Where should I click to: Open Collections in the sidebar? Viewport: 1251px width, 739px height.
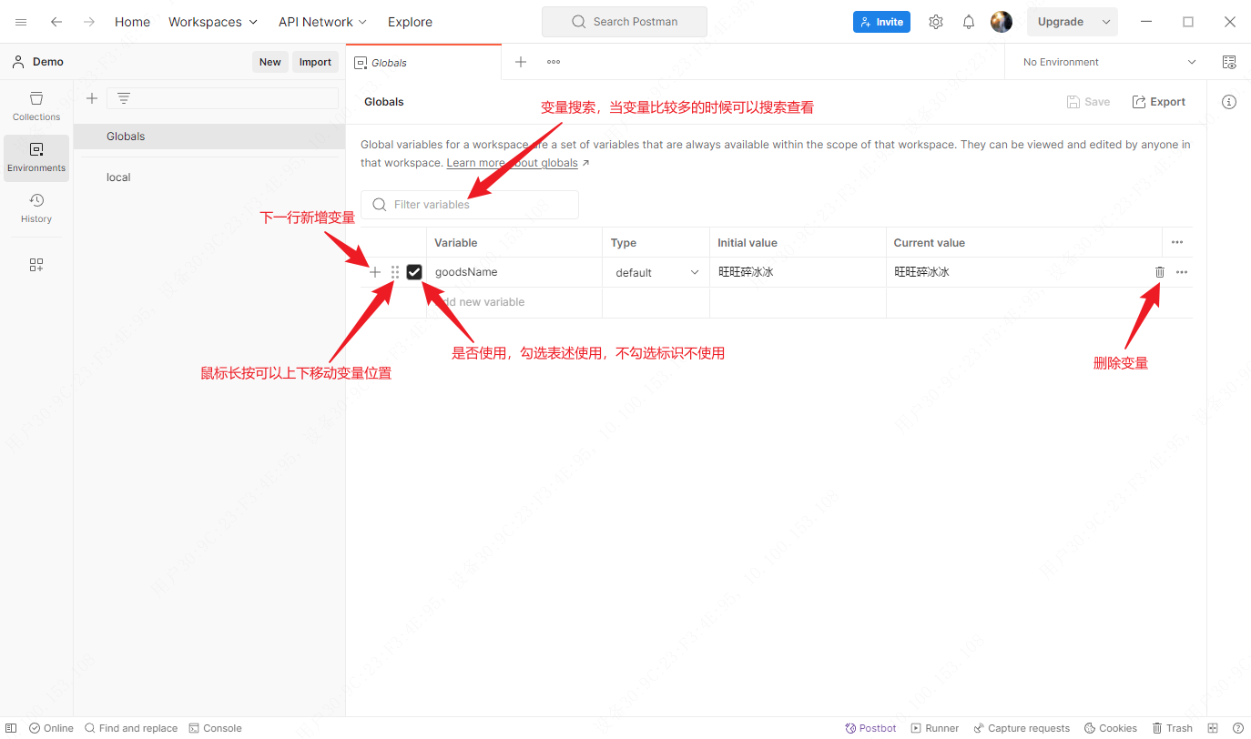[36, 106]
